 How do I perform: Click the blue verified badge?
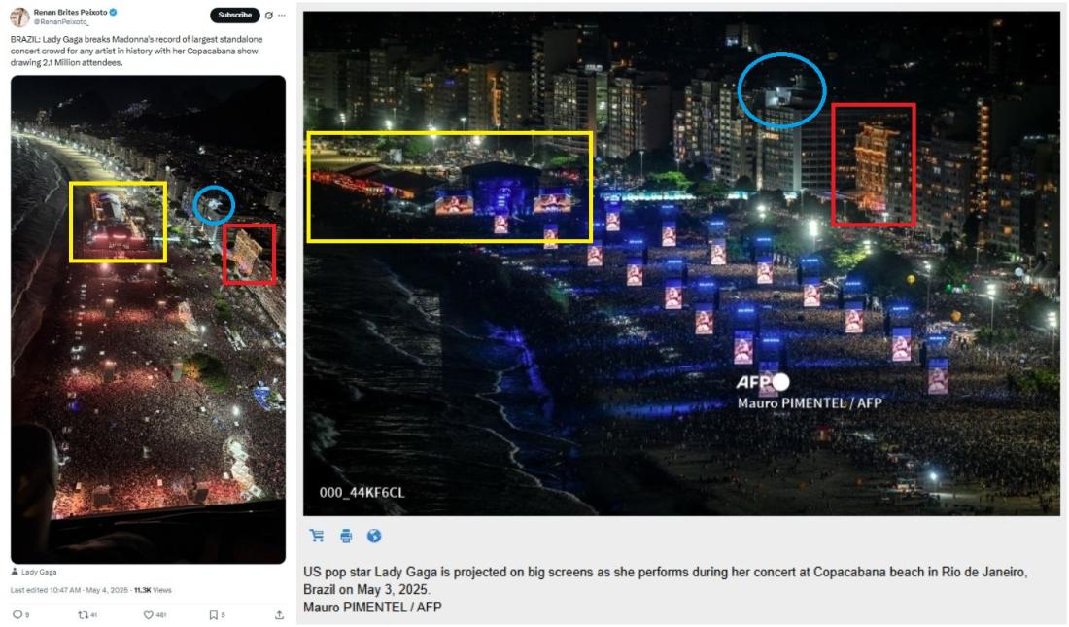click(x=113, y=13)
